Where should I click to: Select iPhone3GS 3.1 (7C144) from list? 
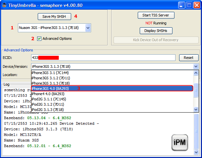(112, 73)
